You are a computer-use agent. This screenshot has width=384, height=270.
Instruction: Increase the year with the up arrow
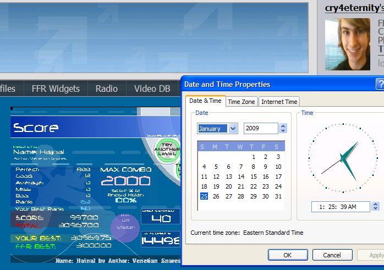[x=283, y=126]
